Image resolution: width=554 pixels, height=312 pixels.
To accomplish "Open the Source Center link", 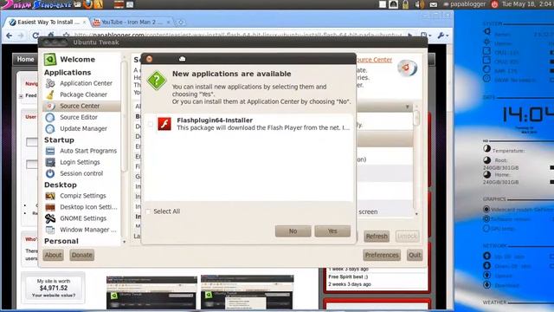I will click(374, 60).
